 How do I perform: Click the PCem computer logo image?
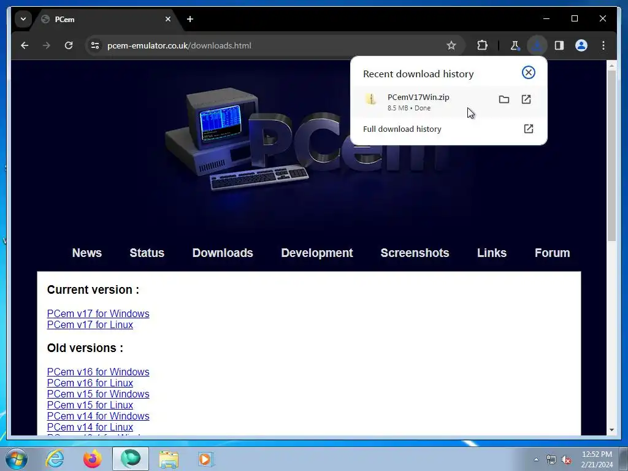[236, 138]
